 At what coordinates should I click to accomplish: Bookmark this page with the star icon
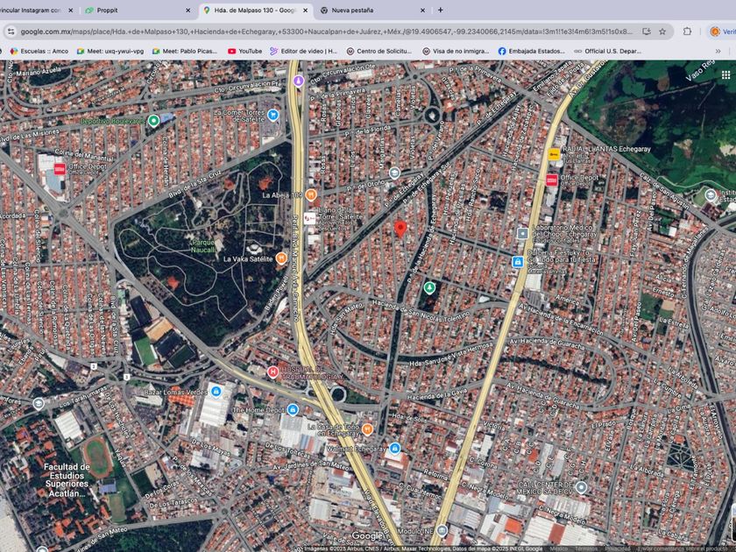(x=662, y=31)
